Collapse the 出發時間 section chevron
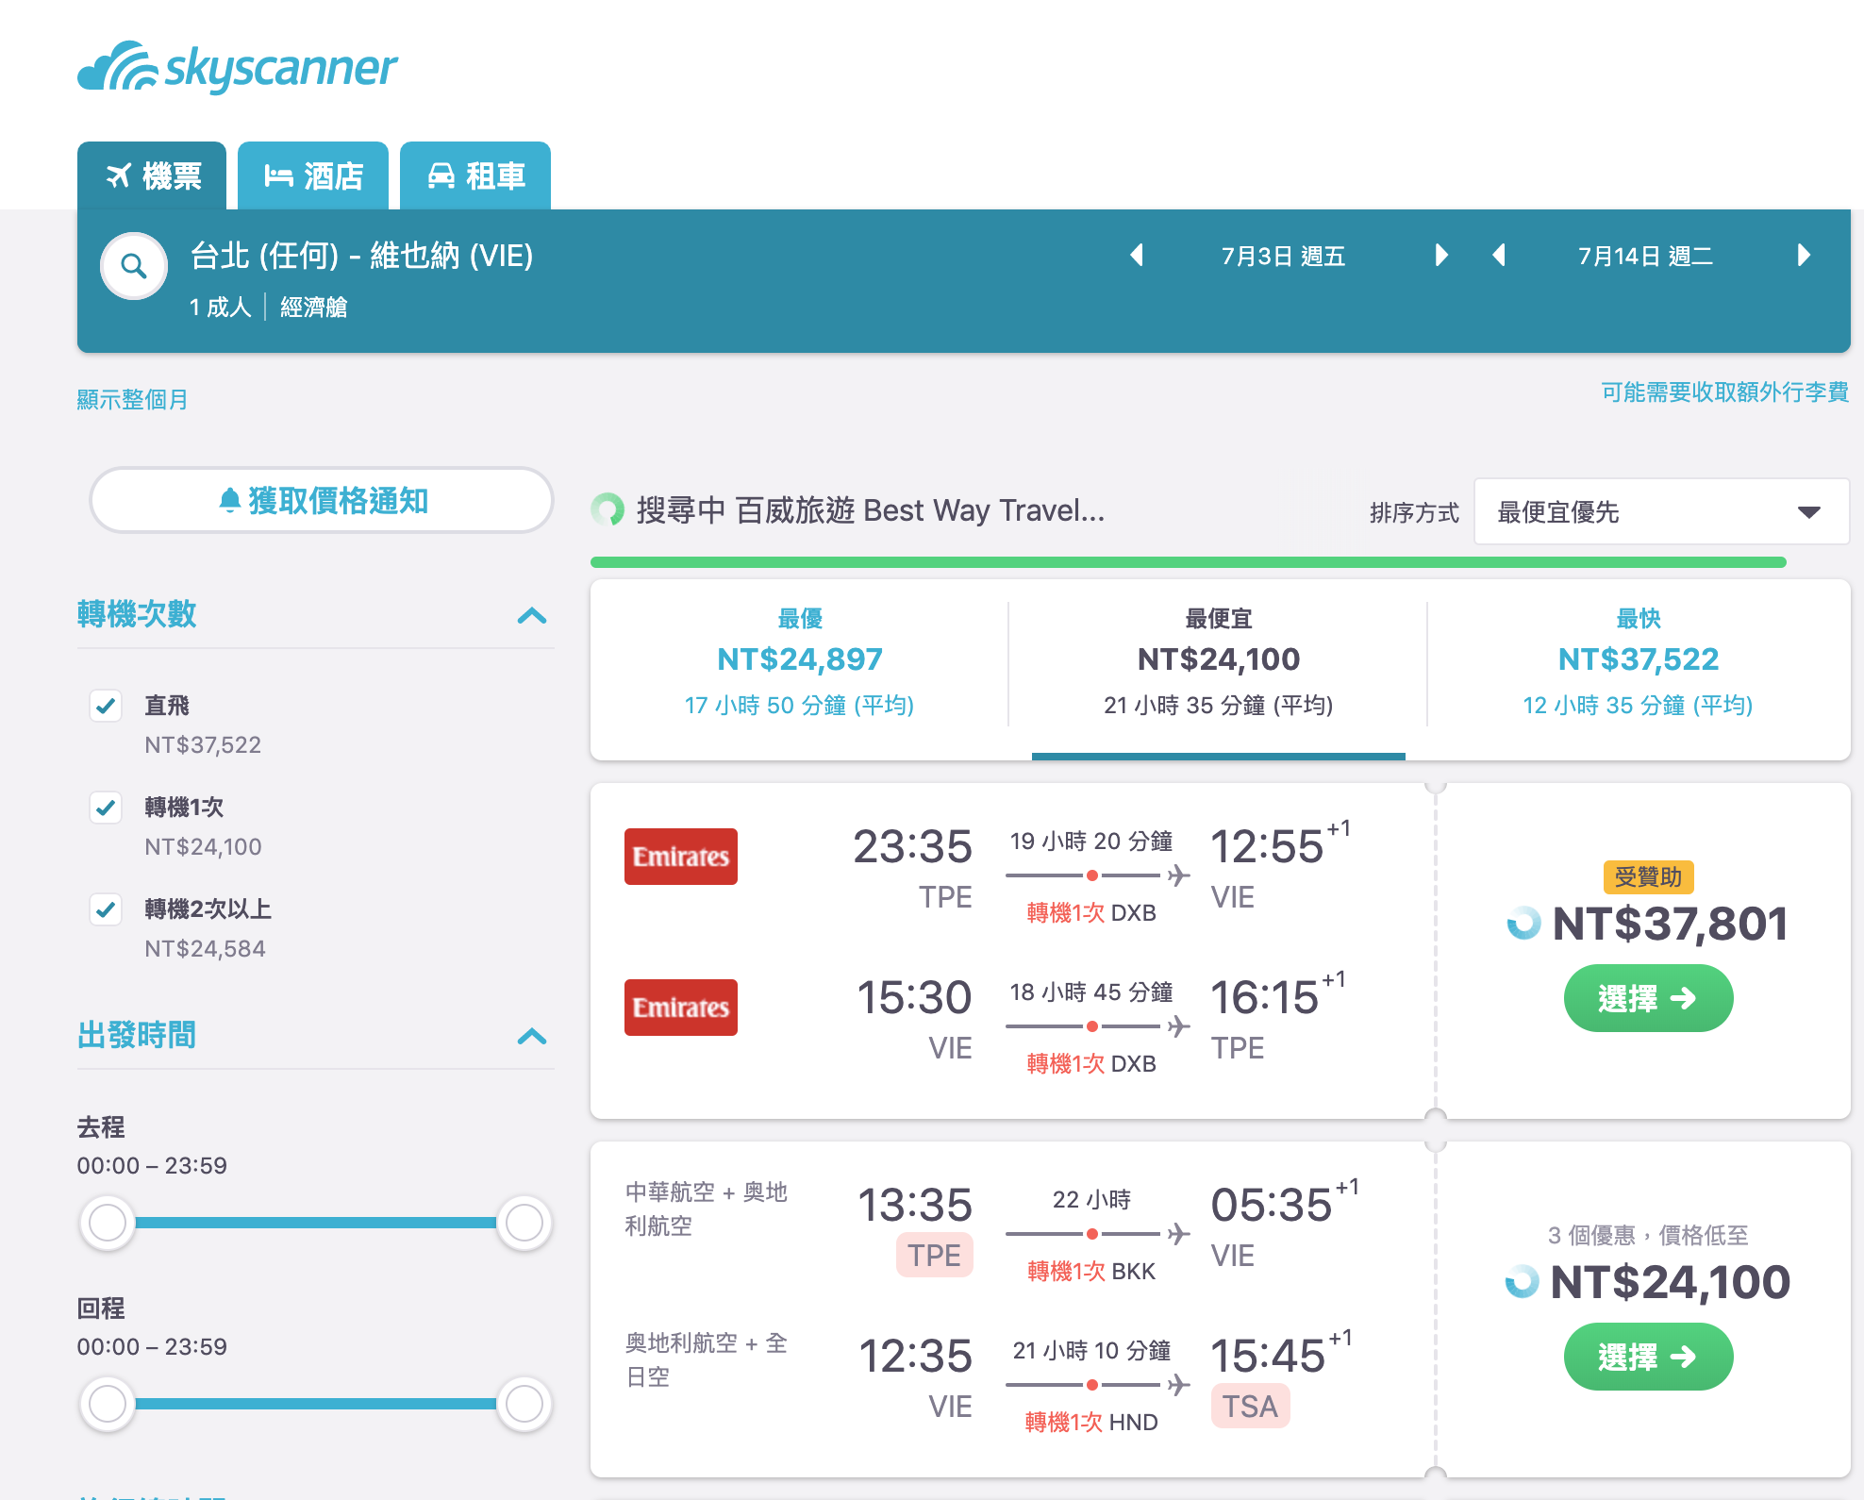The height and width of the screenshot is (1500, 1864). pyautogui.click(x=532, y=1037)
